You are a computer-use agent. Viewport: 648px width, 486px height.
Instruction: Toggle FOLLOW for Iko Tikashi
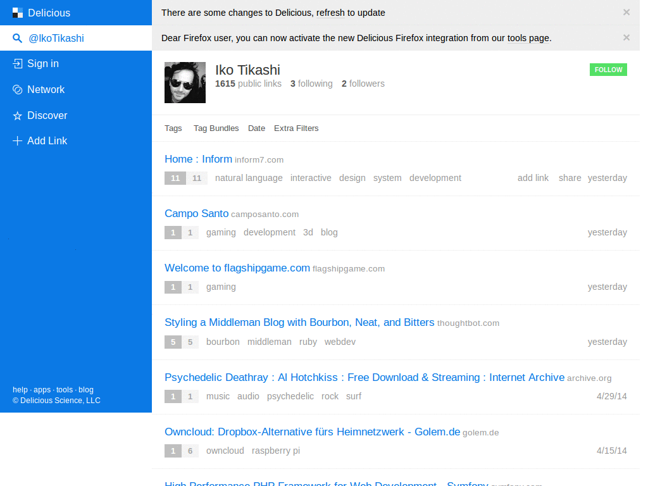pyautogui.click(x=607, y=70)
